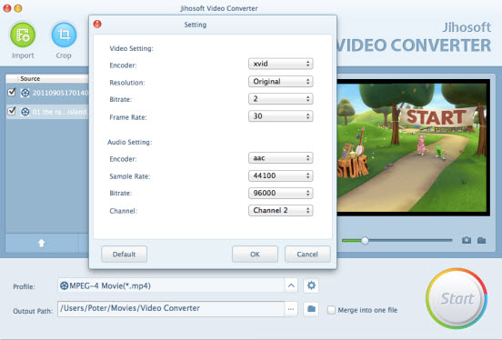
Task: Click the Resolution label
Action: [x=127, y=83]
